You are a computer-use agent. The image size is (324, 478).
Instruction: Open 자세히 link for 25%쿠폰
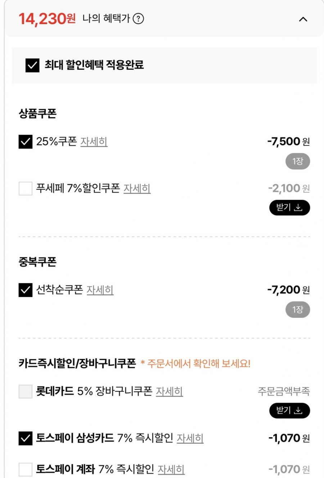pyautogui.click(x=94, y=142)
